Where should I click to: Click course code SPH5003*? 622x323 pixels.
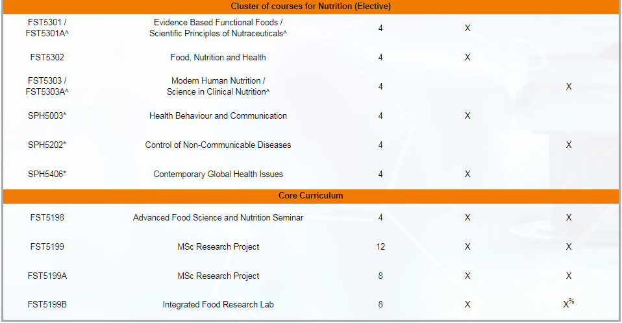tap(47, 115)
